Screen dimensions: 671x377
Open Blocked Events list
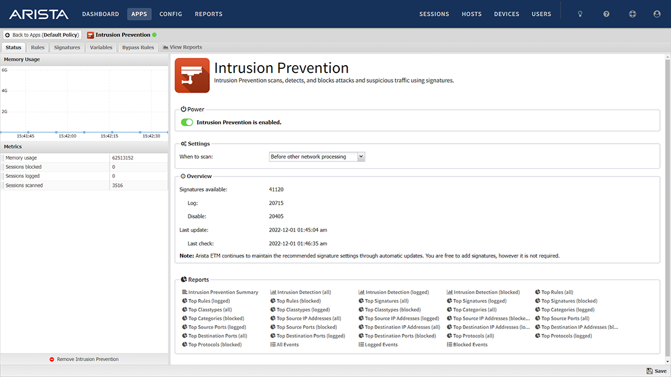pyautogui.click(x=467, y=345)
